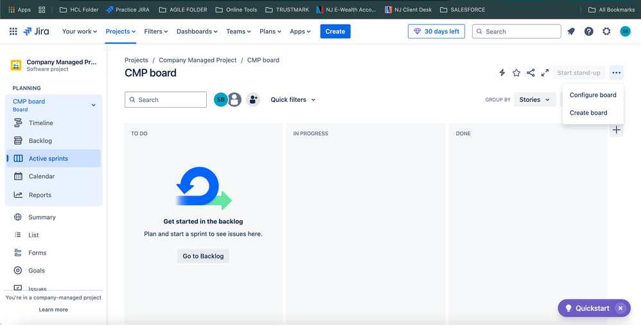Dismiss the Quickstart panel with X
The width and height of the screenshot is (641, 325).
(620, 308)
